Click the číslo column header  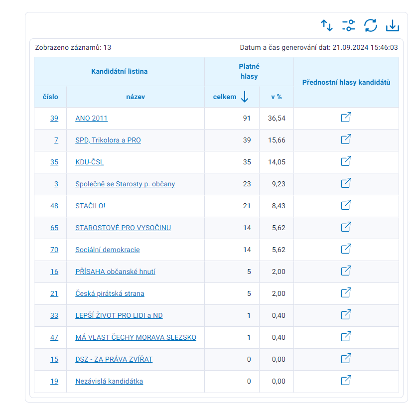50,97
